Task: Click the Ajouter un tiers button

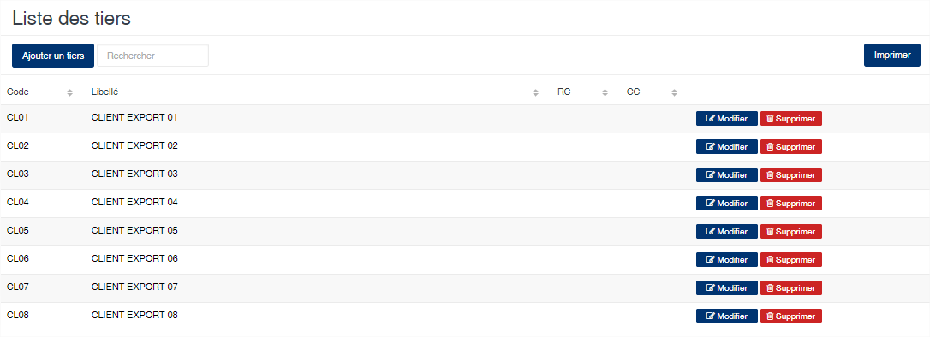Action: [x=53, y=56]
